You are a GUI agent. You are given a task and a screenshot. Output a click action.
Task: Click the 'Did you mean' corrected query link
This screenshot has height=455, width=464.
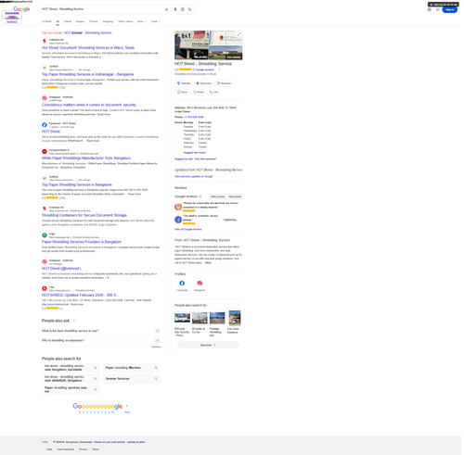tap(87, 32)
